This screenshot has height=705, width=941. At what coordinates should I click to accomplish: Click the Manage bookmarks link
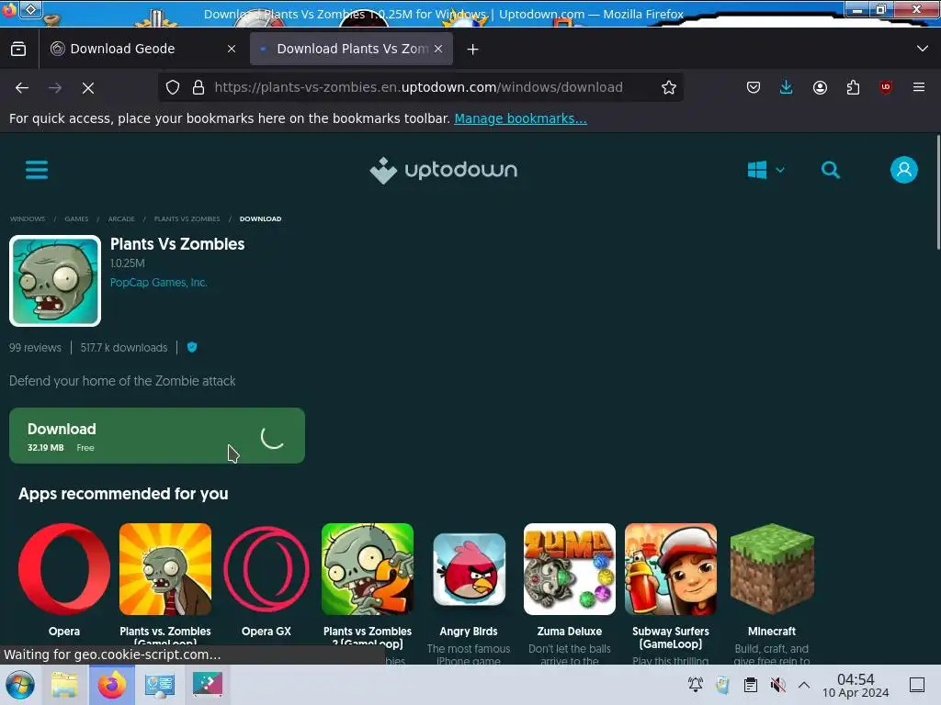click(x=520, y=118)
